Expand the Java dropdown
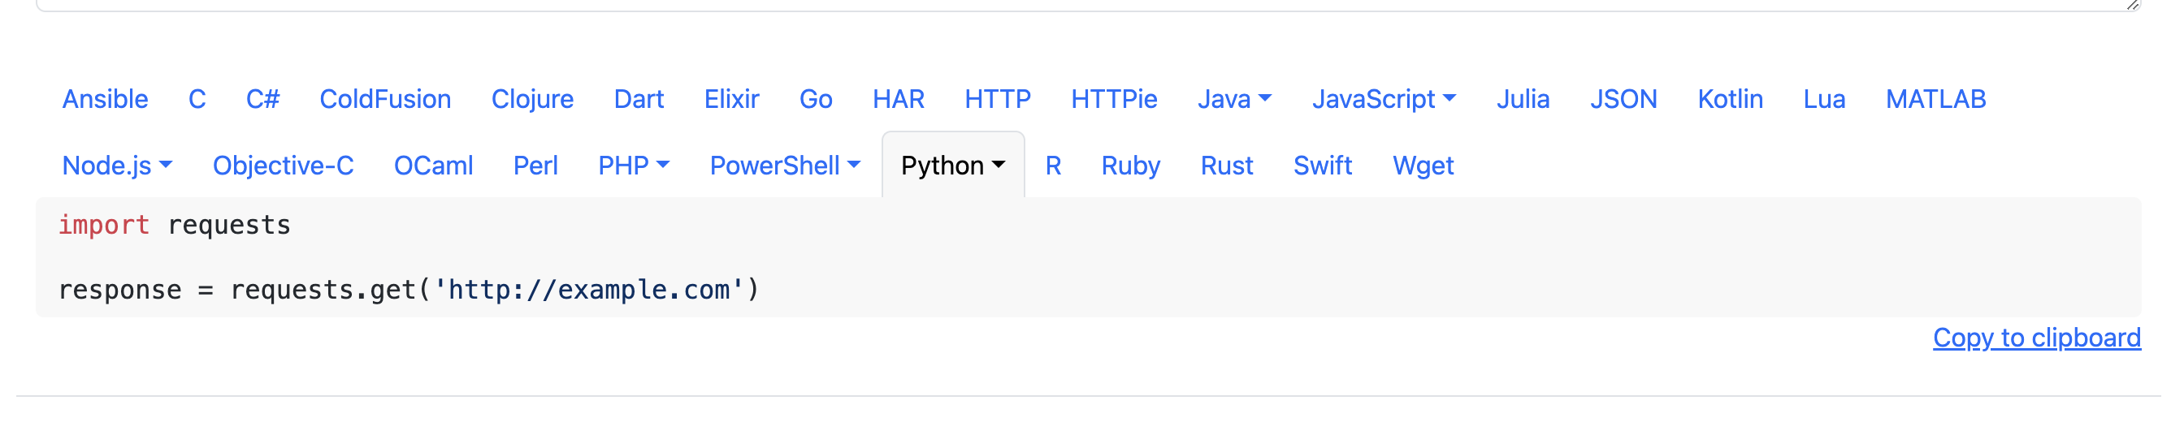Image resolution: width=2171 pixels, height=422 pixels. [x=1235, y=99]
